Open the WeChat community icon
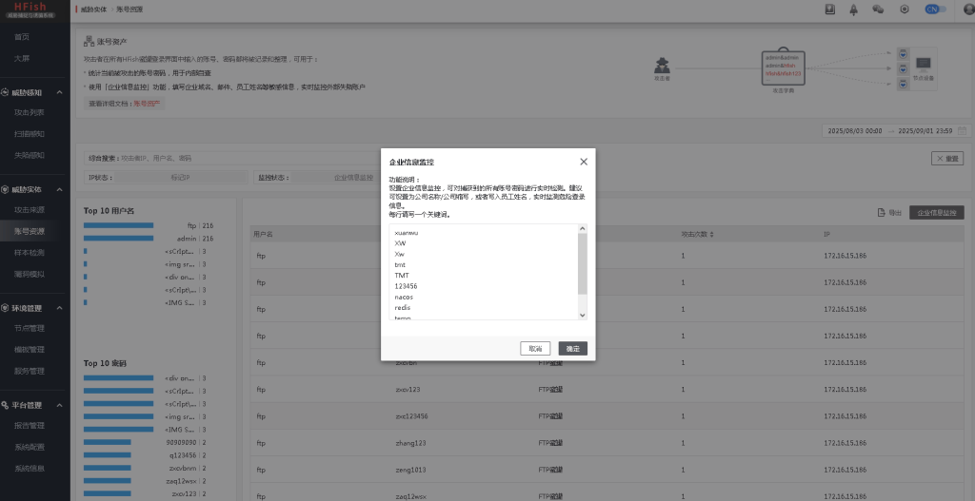The width and height of the screenshot is (975, 501). pos(878,10)
